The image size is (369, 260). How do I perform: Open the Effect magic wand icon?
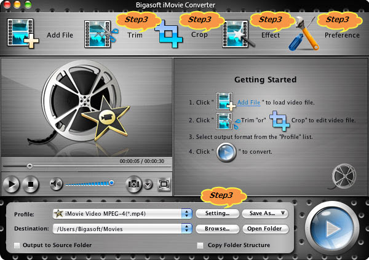pyautogui.click(x=238, y=34)
